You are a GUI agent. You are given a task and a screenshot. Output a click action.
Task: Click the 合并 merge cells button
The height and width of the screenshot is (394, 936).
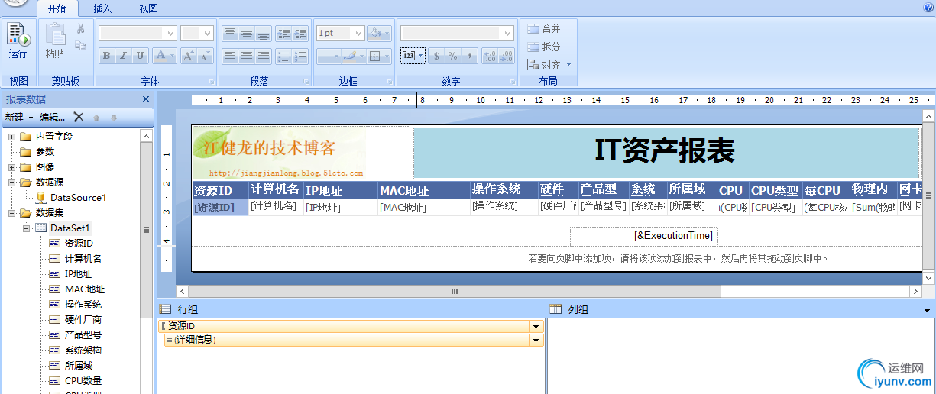point(544,28)
